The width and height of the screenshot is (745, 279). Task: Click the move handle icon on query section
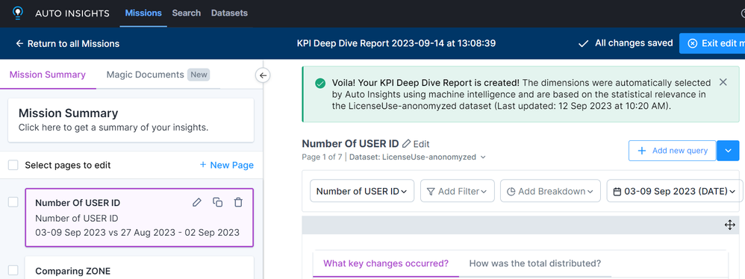pyautogui.click(x=730, y=225)
